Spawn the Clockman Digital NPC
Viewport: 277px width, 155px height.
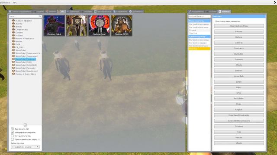point(54,26)
